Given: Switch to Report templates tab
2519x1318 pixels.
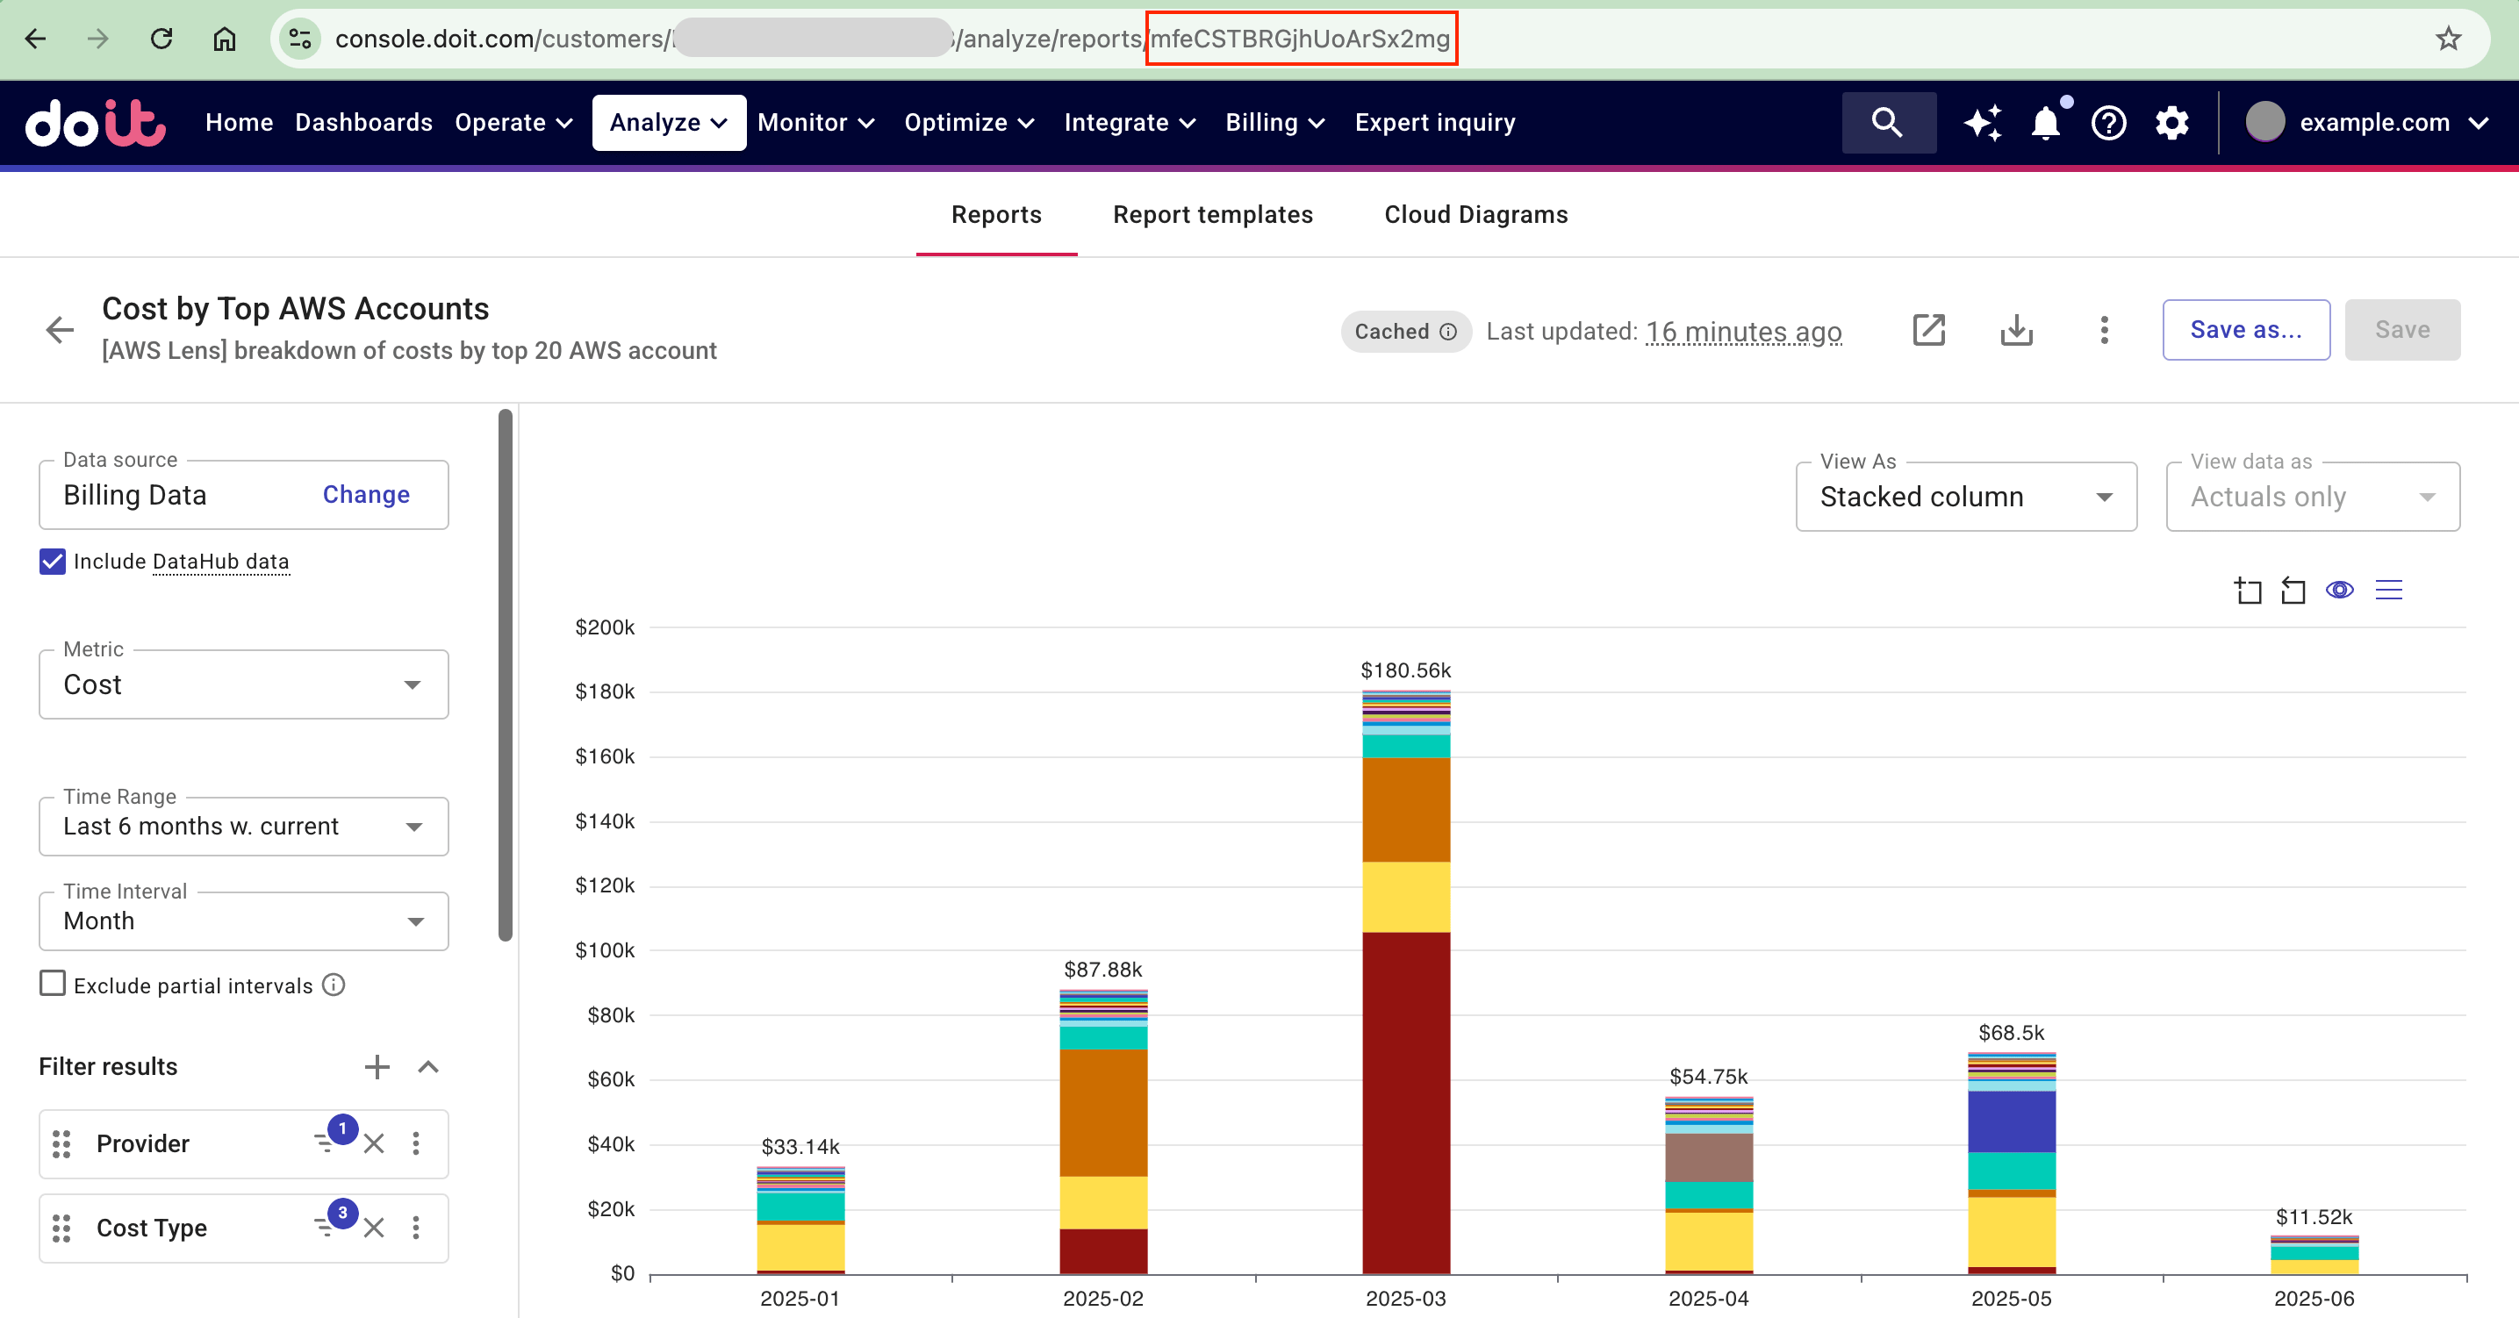Looking at the screenshot, I should coord(1213,214).
